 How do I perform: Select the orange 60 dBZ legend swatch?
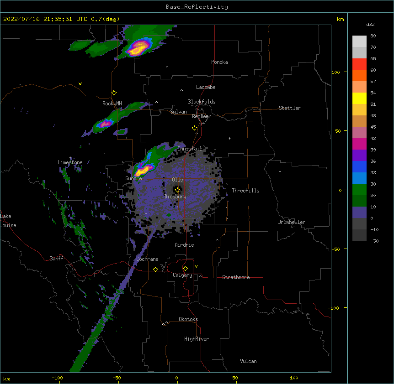tap(359, 75)
